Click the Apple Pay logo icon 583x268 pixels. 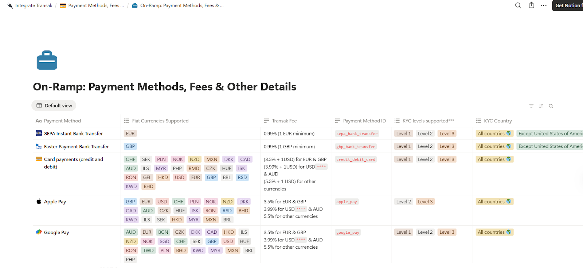(39, 201)
